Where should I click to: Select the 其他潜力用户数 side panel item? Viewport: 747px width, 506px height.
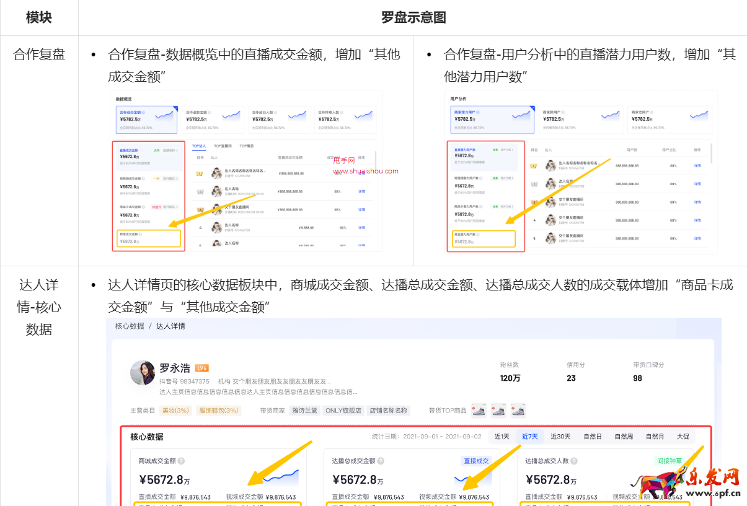484,238
